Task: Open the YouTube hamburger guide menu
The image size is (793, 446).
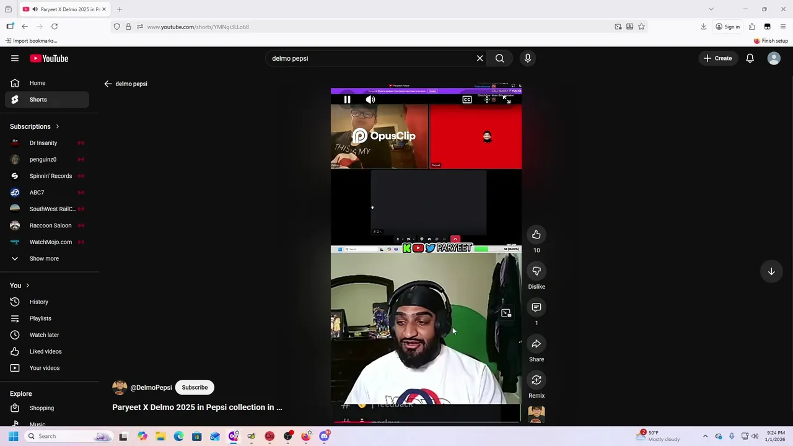Action: 15,58
